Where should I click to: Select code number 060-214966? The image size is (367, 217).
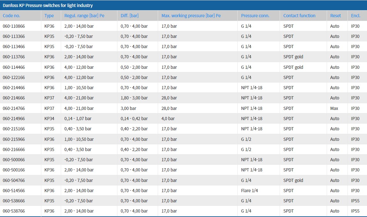coord(14,119)
